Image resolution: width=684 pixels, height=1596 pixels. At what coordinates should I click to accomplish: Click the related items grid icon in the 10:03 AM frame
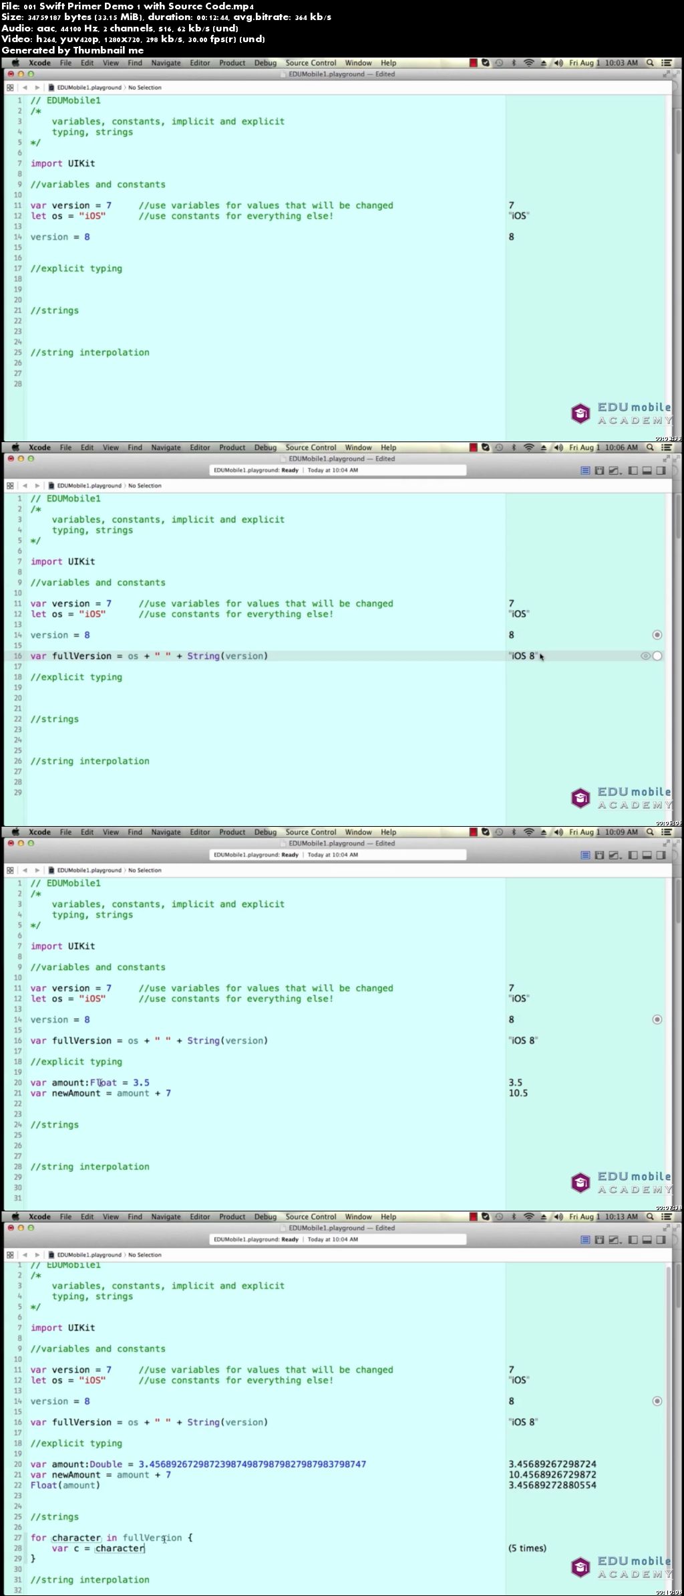point(10,88)
